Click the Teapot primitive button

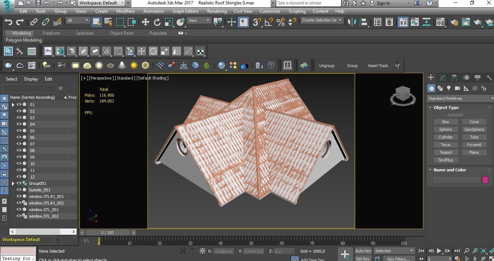(x=445, y=152)
